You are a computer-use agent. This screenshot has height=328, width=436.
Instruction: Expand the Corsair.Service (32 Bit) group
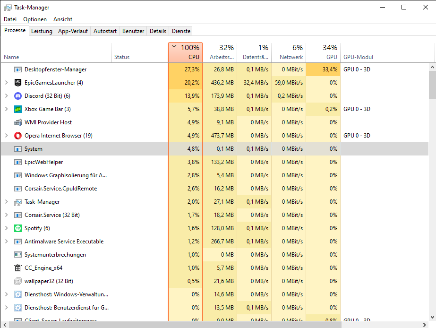7,215
